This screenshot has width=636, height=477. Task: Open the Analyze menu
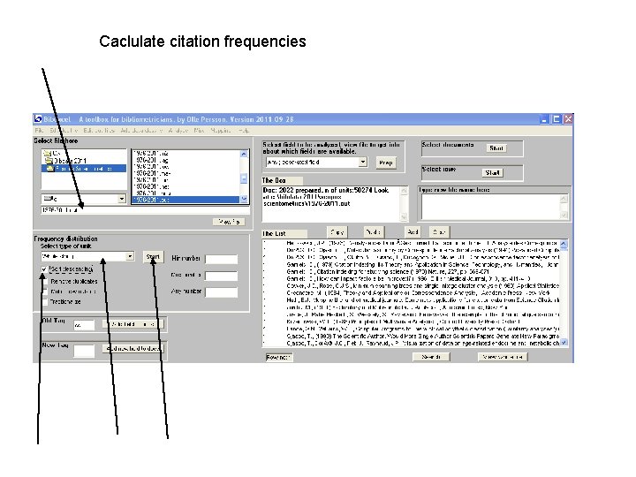pyautogui.click(x=178, y=130)
